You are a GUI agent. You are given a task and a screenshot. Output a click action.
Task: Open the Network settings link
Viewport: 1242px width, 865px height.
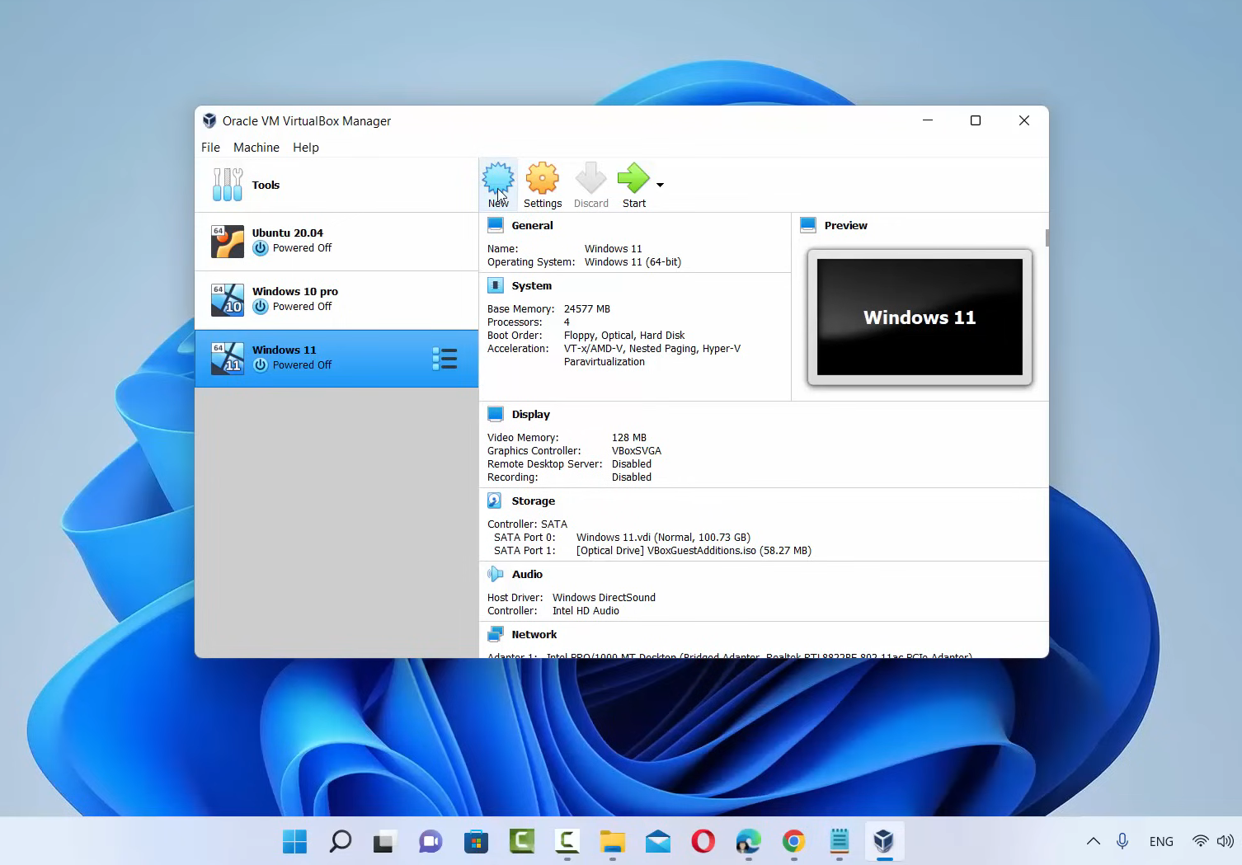point(534,634)
